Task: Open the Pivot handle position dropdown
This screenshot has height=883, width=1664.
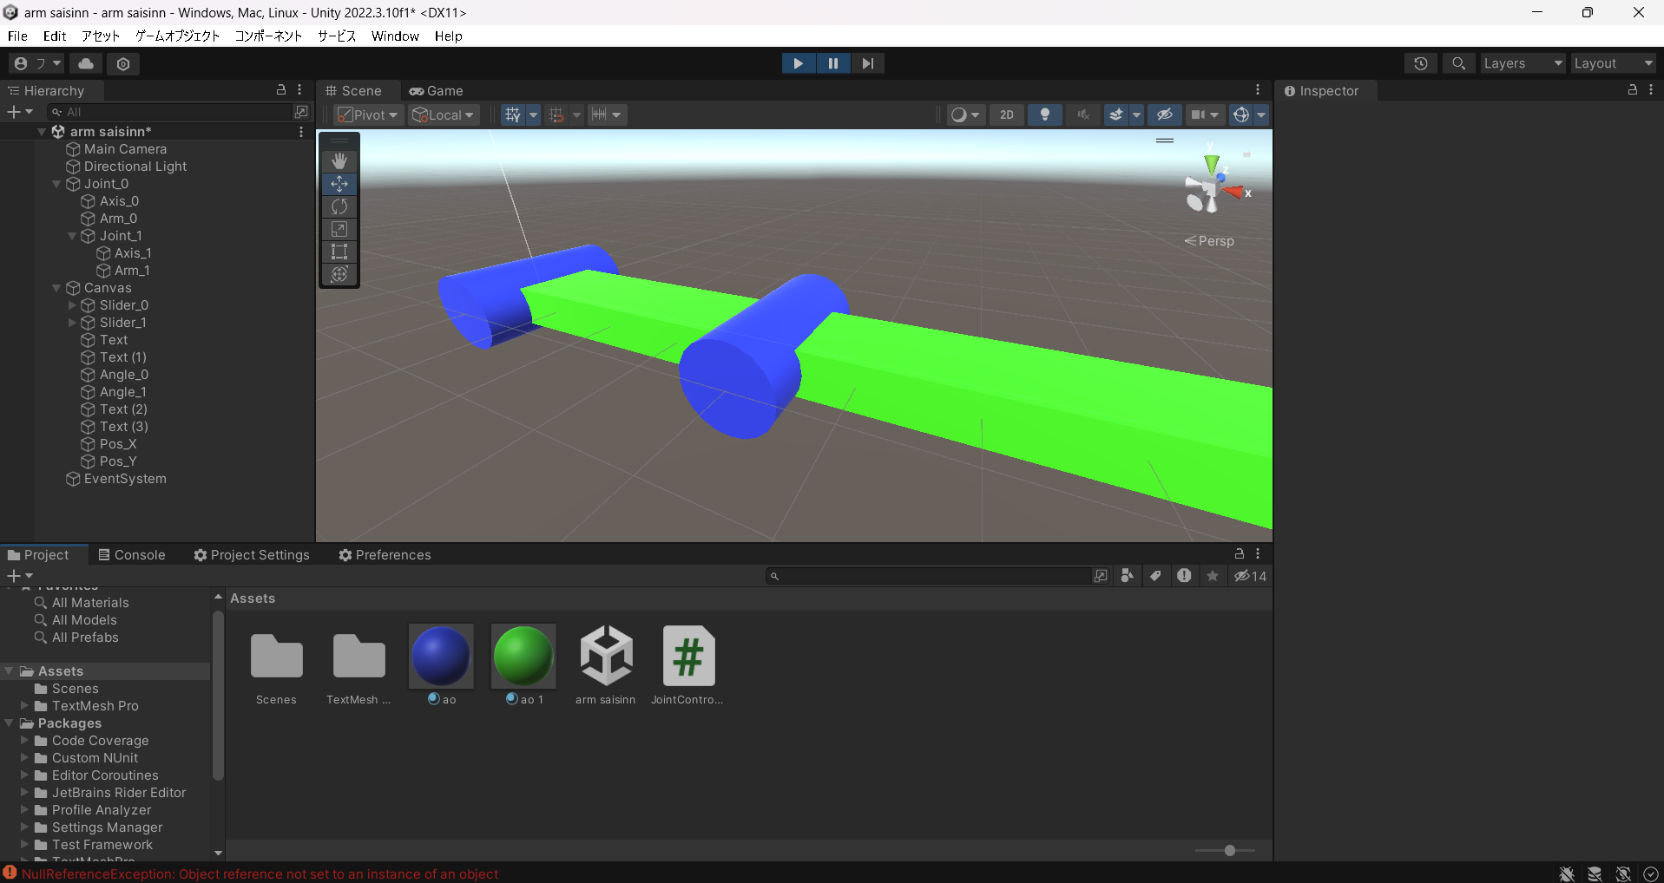Action: (x=369, y=114)
